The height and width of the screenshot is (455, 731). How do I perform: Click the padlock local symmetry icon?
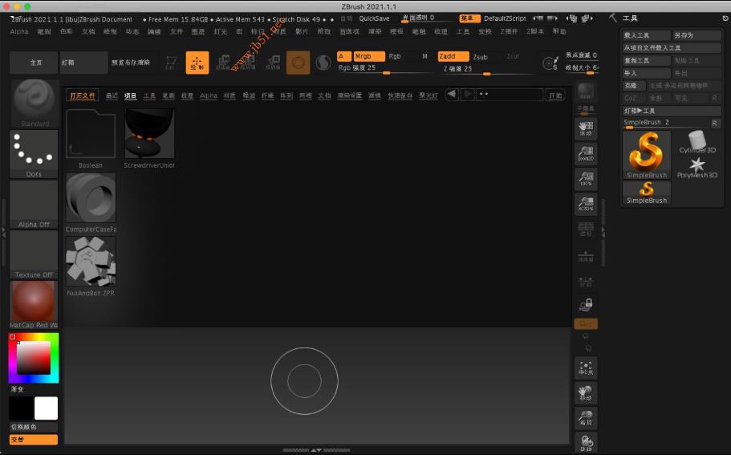click(586, 304)
